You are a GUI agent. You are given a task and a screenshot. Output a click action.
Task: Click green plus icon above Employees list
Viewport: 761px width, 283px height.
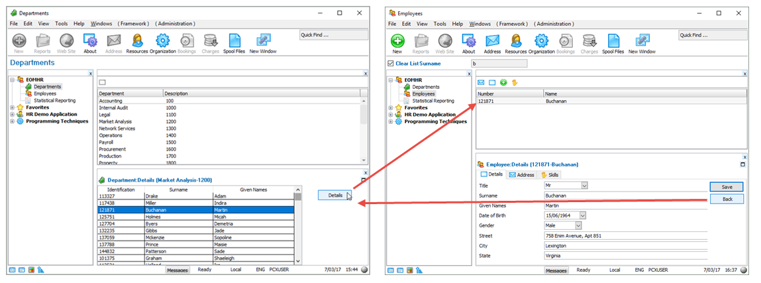click(503, 83)
